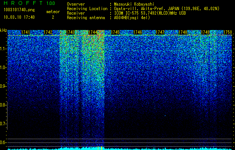Viewport: 235px width, 150px height.
Task: Click the kHz axis unit label
Action: pos(3,30)
